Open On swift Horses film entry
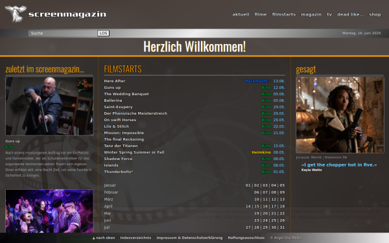389x243 pixels. click(x=120, y=120)
